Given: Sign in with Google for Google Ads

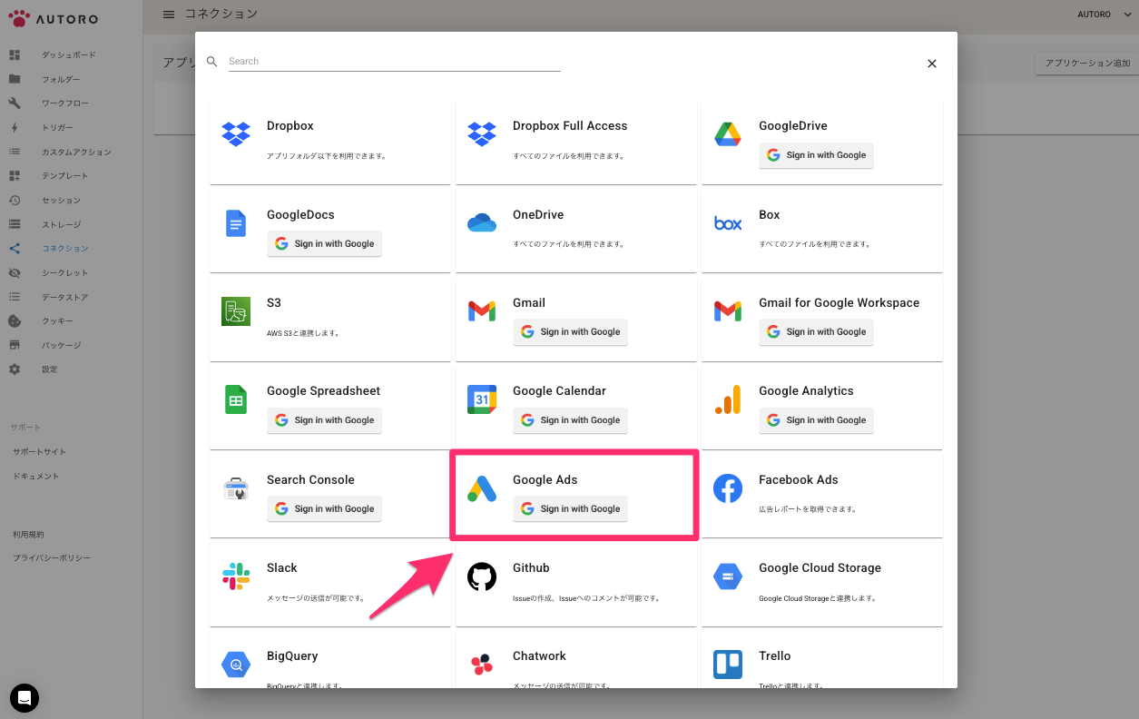Looking at the screenshot, I should click(571, 509).
